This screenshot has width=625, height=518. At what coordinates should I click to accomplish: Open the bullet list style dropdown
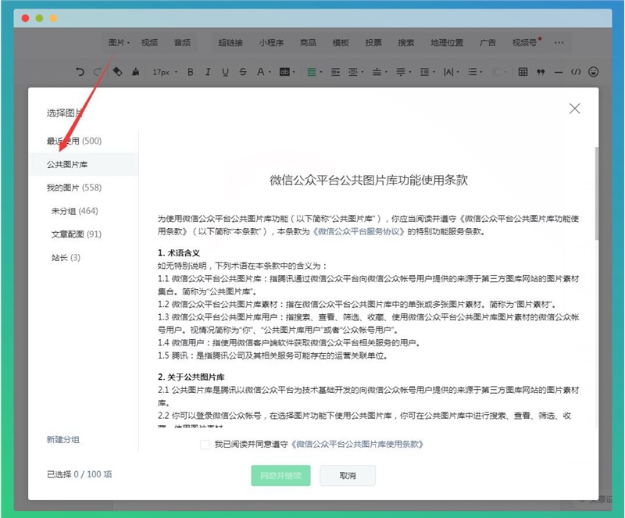[475, 72]
